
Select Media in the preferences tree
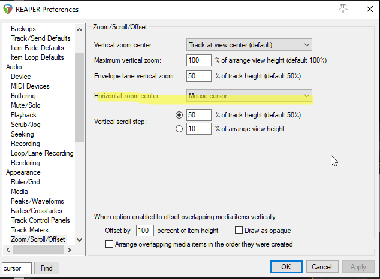click(19, 192)
